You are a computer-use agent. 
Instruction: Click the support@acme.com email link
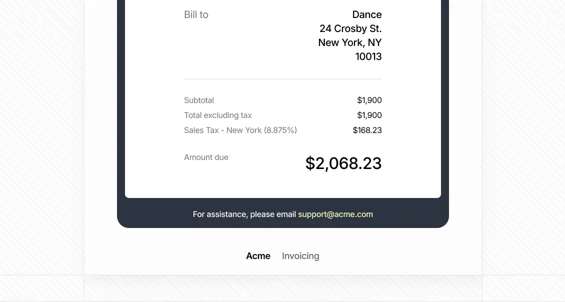pos(335,214)
